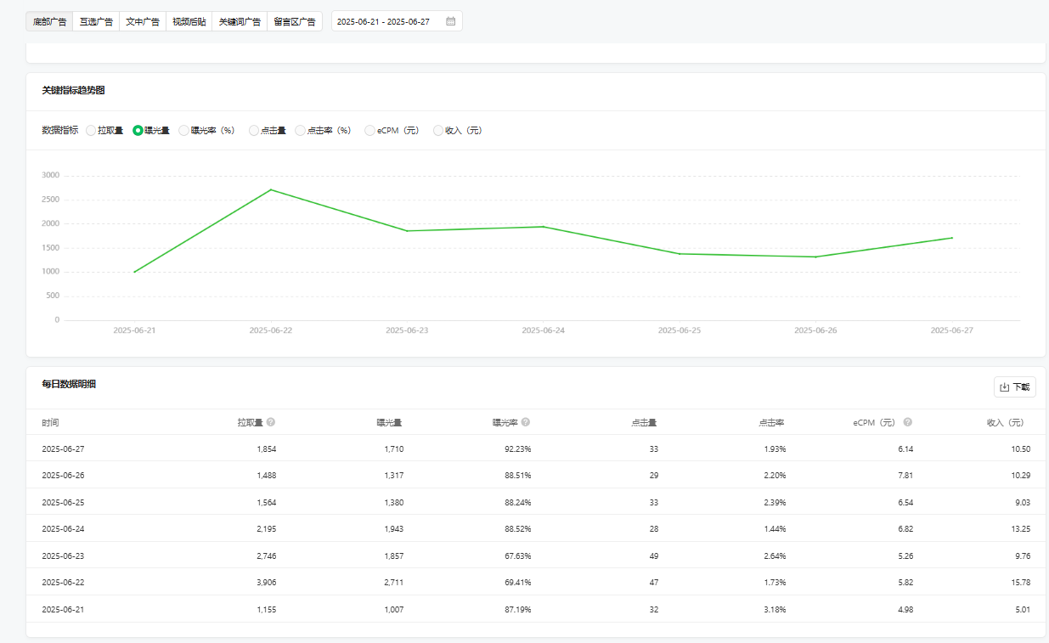Click the help icon next to 拉取量 header

(x=271, y=422)
